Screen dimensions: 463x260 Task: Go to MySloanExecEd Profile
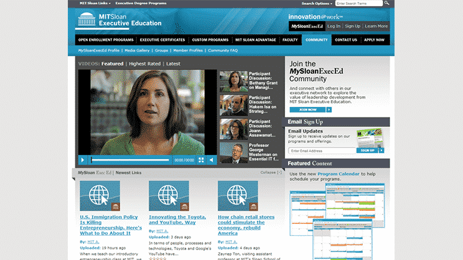tap(98, 50)
